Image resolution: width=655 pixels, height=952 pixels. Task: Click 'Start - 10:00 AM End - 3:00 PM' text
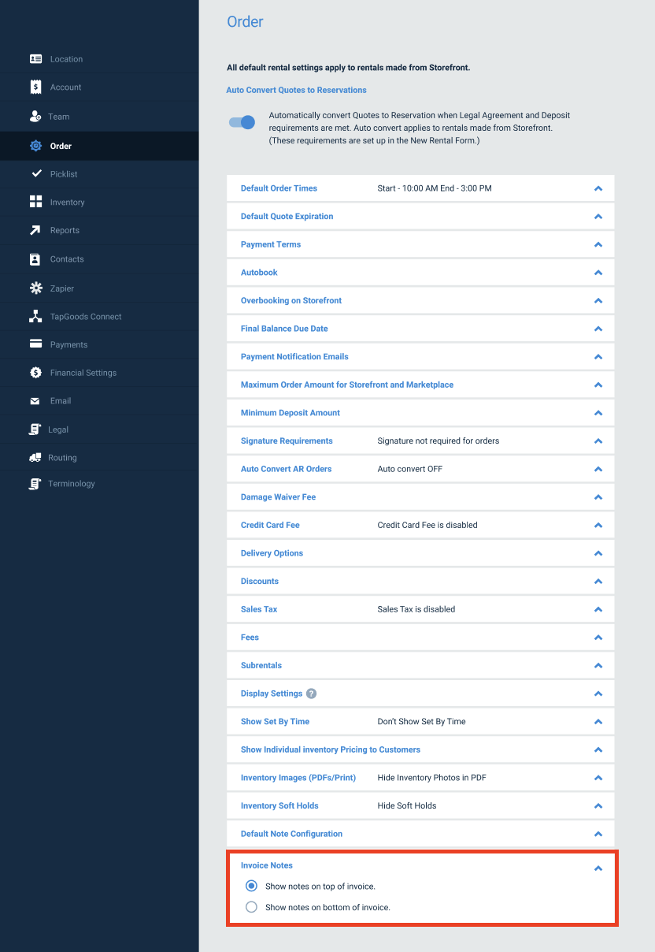(x=435, y=188)
